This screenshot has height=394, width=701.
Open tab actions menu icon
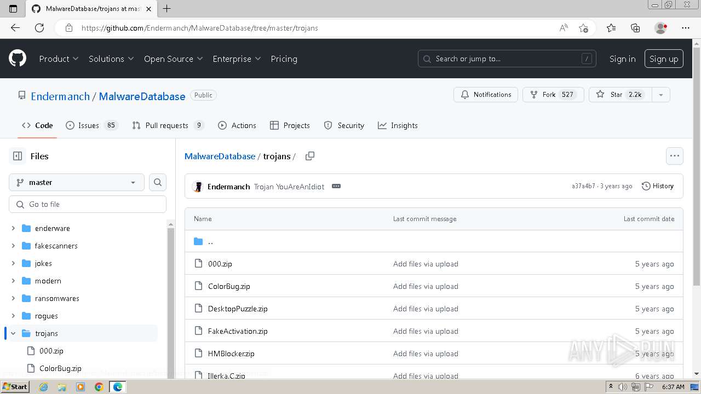pyautogui.click(x=14, y=9)
